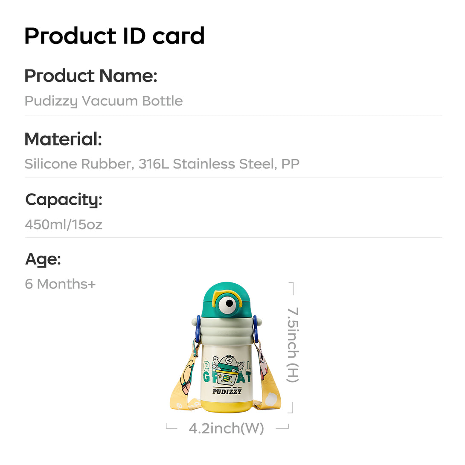The image size is (465, 465).
Task: Select the Product Name label
Action: pyautogui.click(x=91, y=76)
